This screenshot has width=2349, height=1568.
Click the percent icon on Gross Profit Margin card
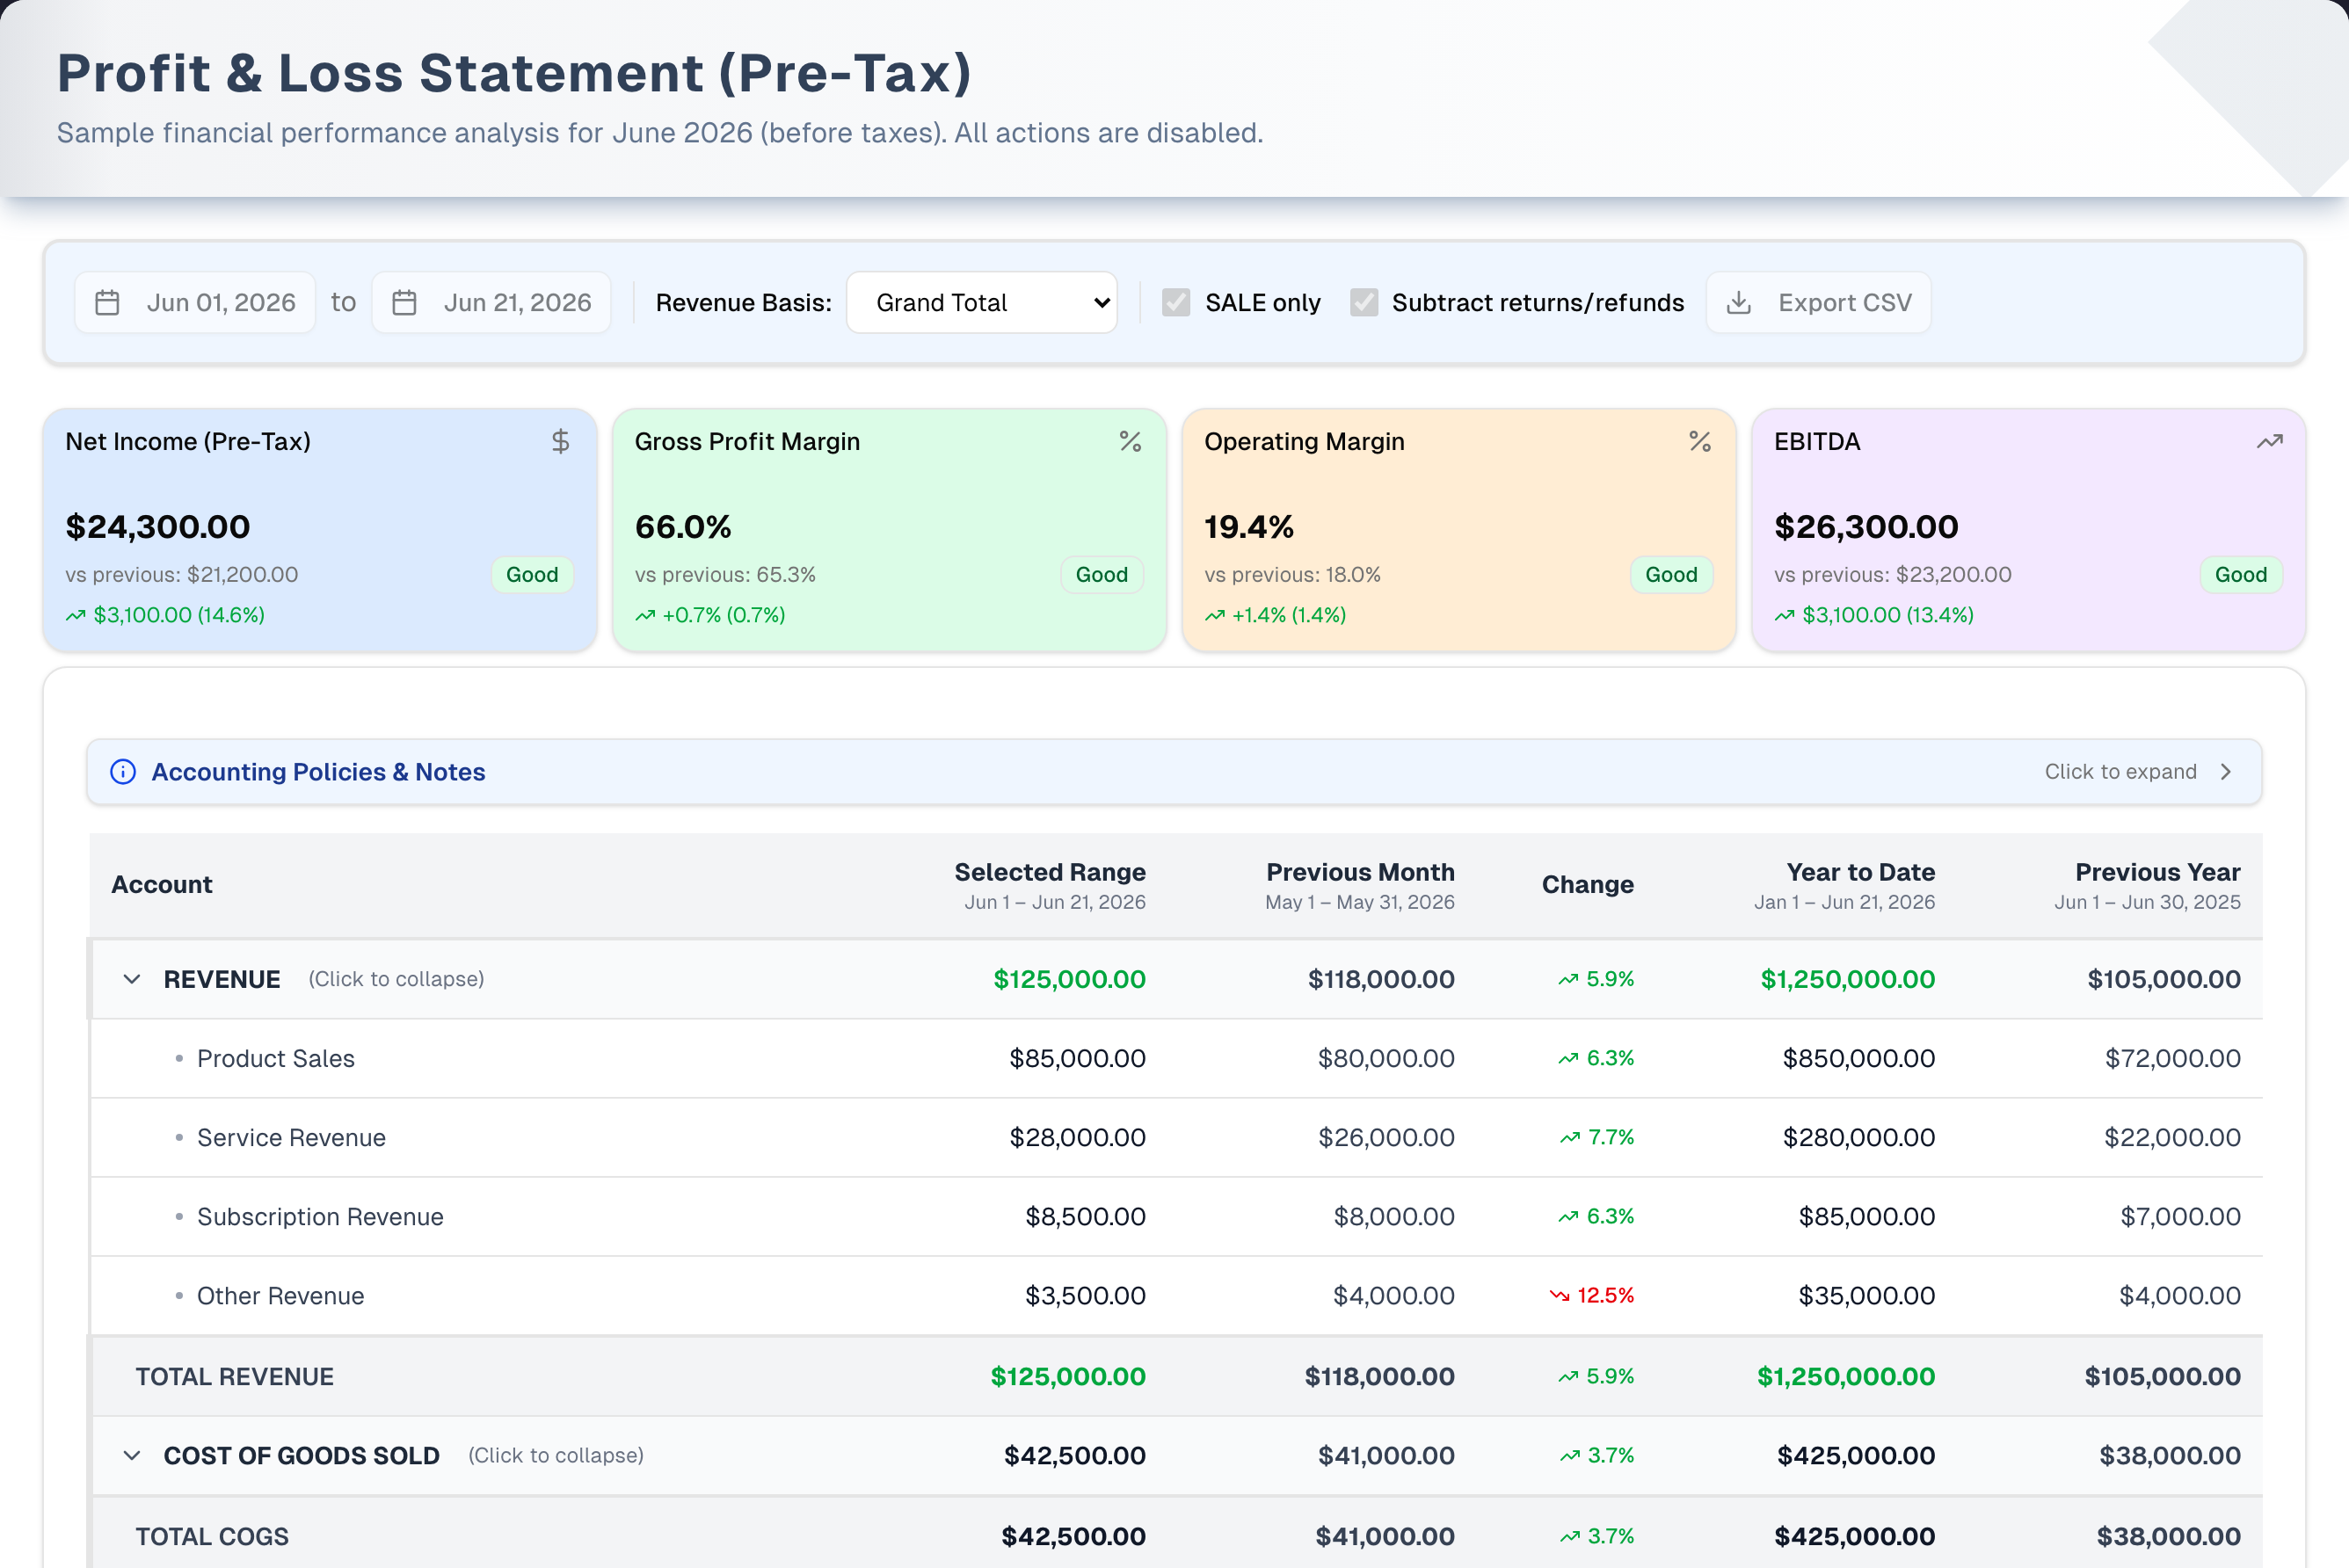pyautogui.click(x=1130, y=441)
